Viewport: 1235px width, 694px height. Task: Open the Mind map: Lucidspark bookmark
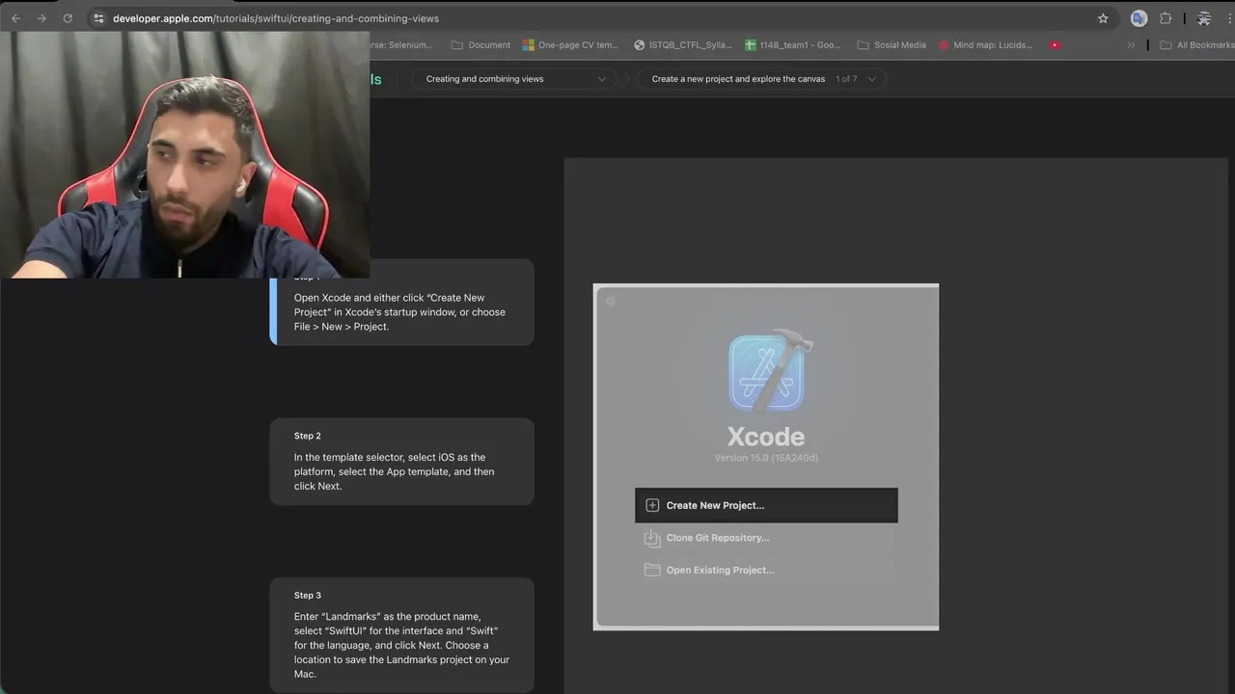(x=985, y=44)
